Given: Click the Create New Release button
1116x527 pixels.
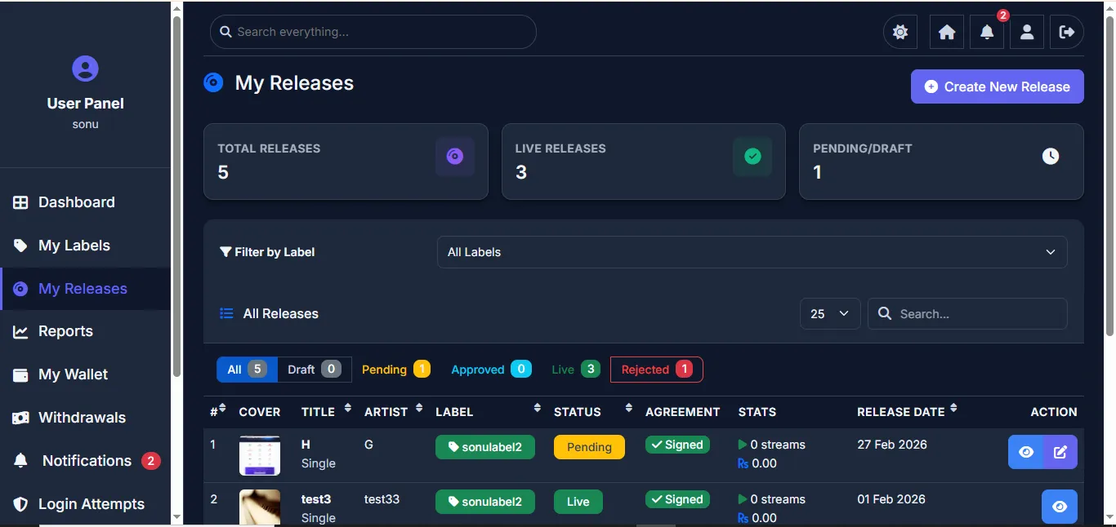Looking at the screenshot, I should (x=998, y=86).
